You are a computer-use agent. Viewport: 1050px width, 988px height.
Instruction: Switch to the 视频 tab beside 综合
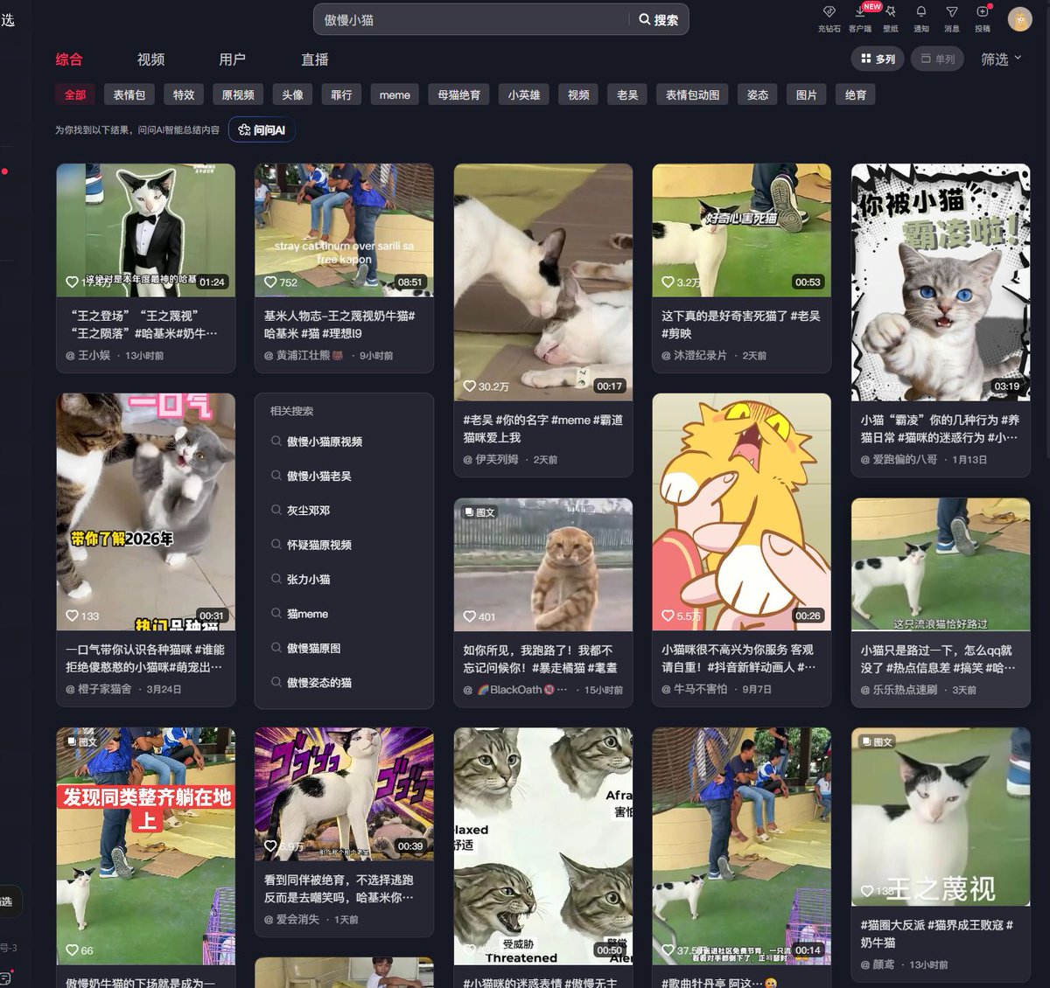pyautogui.click(x=150, y=59)
